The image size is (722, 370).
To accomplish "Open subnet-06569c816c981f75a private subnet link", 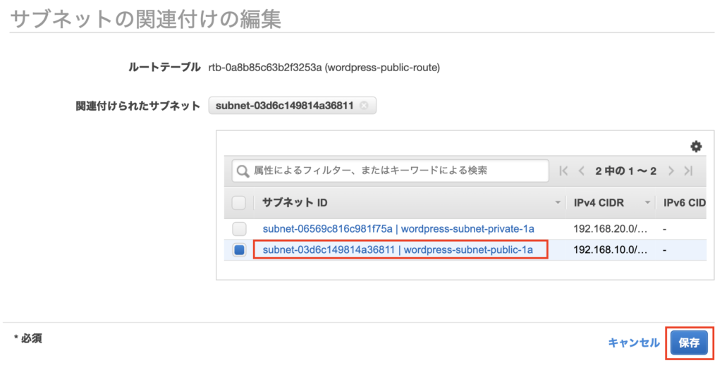I will (398, 228).
